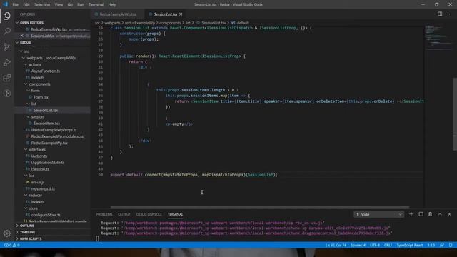
Task: Switch to the Output panel tab
Action: coord(124,214)
